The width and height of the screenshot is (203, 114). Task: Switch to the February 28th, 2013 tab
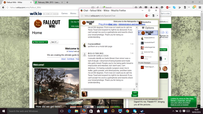(49, 2)
